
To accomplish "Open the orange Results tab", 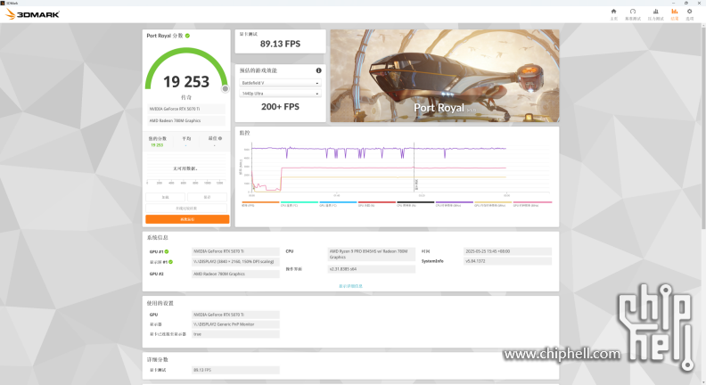I will pos(675,14).
